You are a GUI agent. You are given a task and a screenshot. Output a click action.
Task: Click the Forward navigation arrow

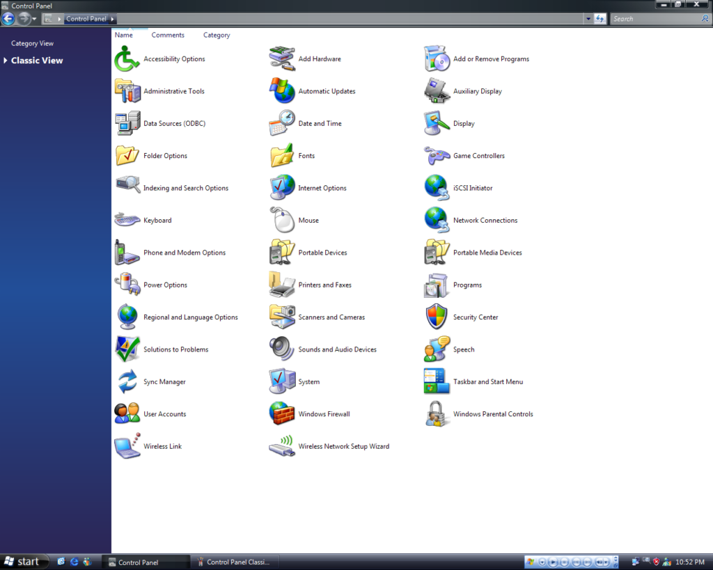tap(24, 19)
